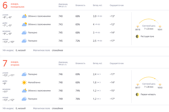Screen dimensions: 169x112
Task: Click the large date number 6
Action: click(5, 5)
